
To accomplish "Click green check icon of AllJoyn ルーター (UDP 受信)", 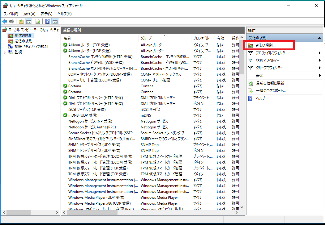I will click(x=65, y=51).
